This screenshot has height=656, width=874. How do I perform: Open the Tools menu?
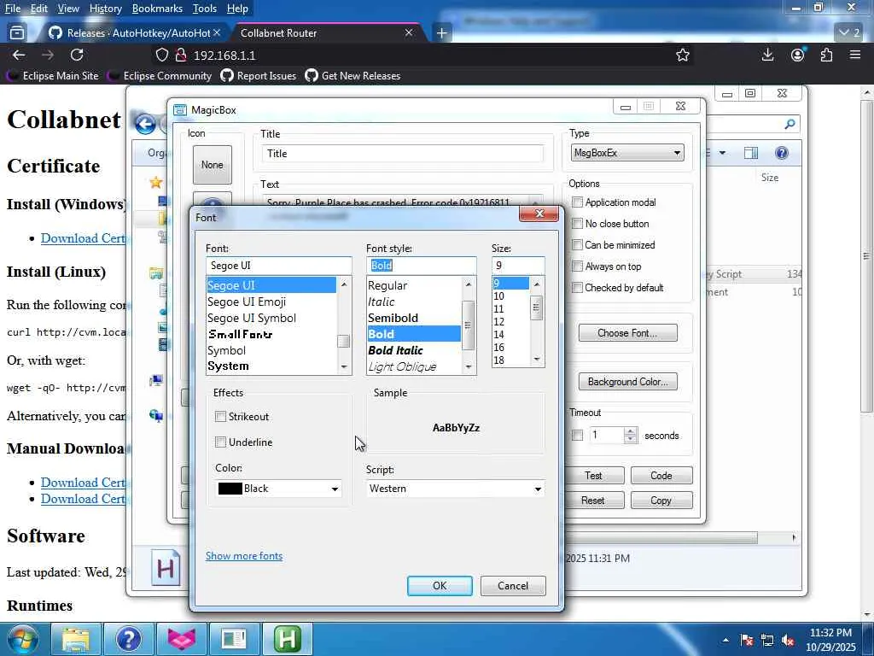(205, 9)
